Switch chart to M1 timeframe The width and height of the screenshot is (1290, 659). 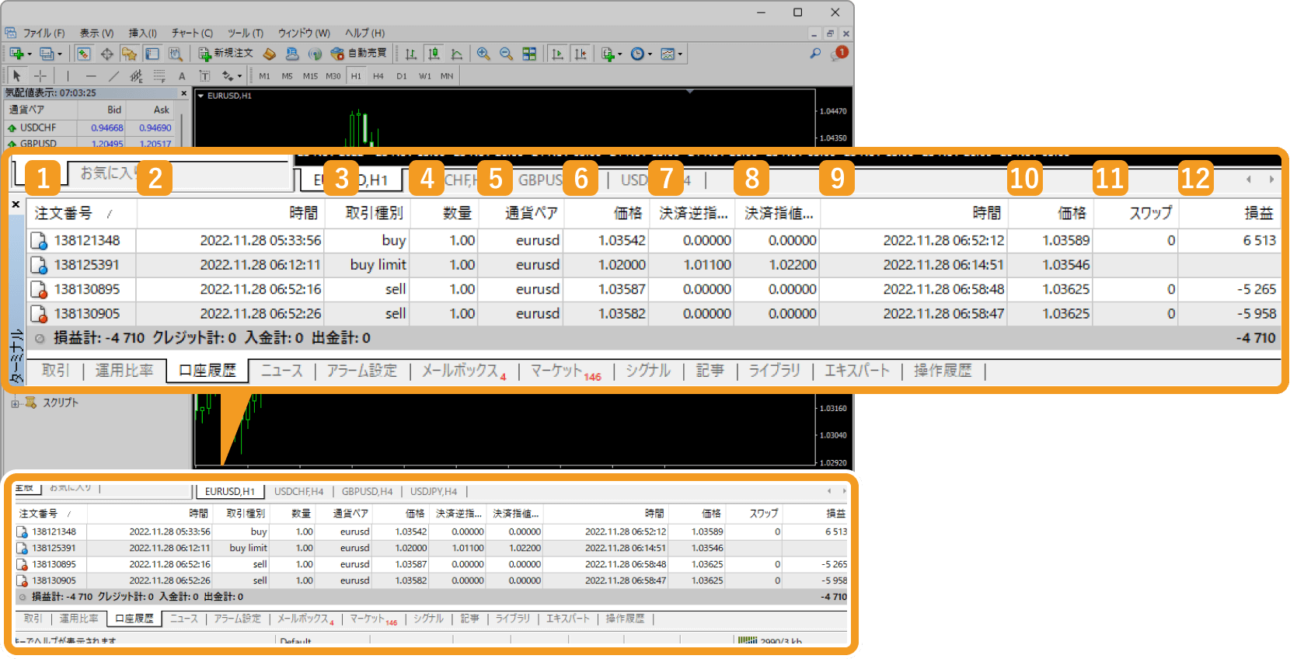coord(264,76)
